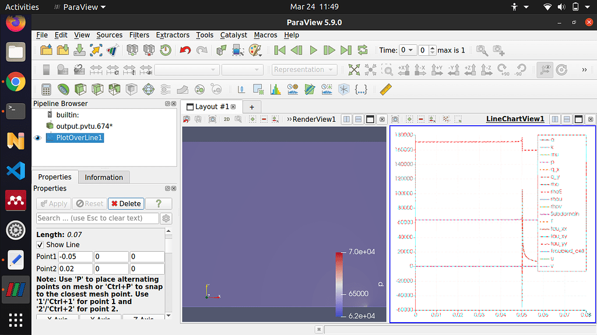597x335 pixels.
Task: Step to previous frame
Action: pos(296,50)
